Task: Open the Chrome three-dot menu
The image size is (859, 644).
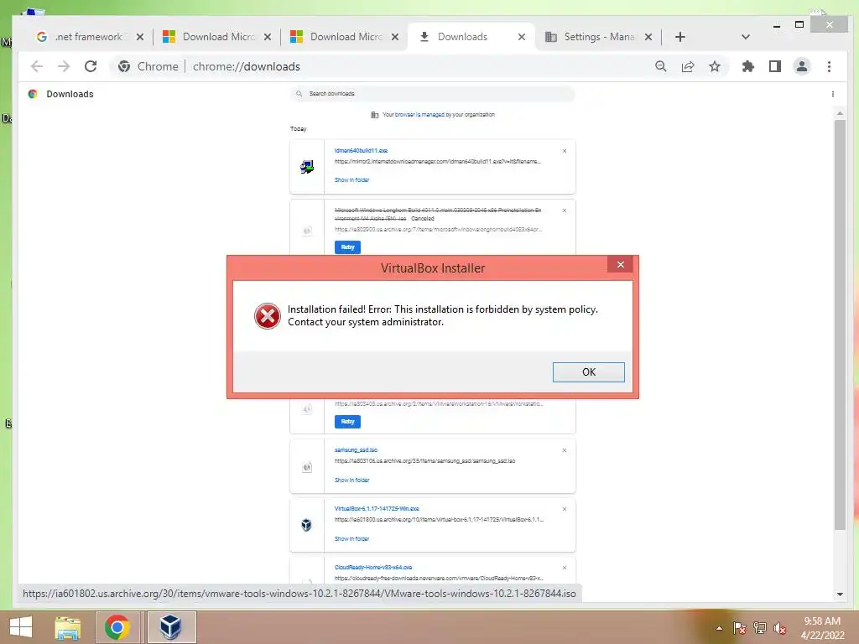Action: coord(829,66)
